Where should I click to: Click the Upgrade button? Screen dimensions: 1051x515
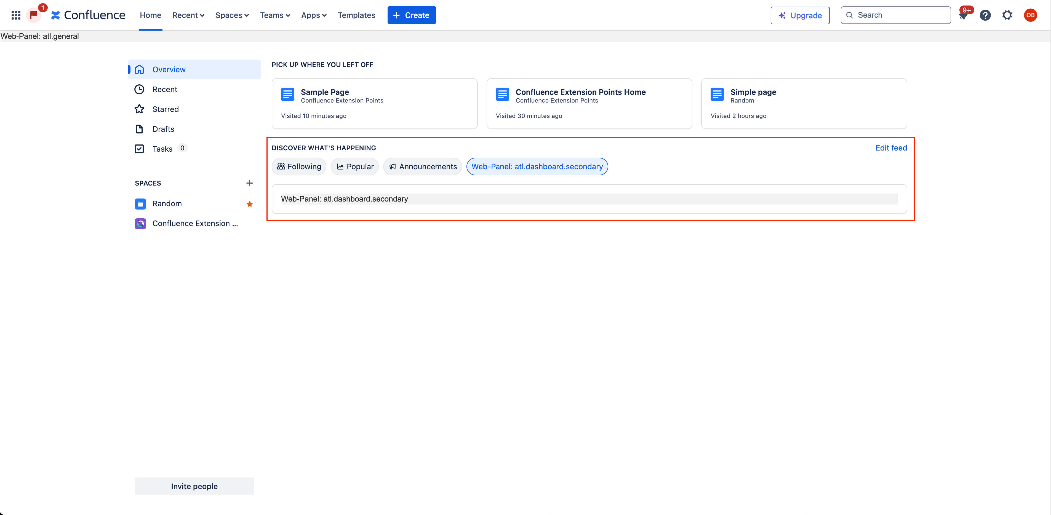coord(800,15)
